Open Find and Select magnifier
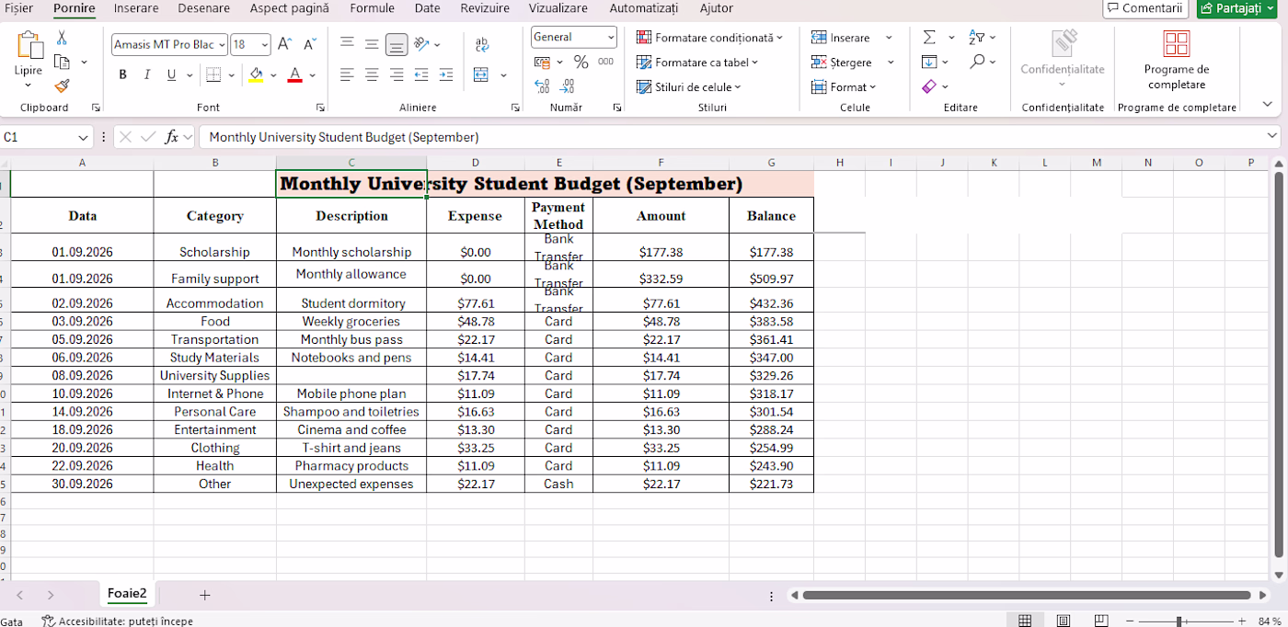This screenshot has height=627, width=1288. point(977,62)
